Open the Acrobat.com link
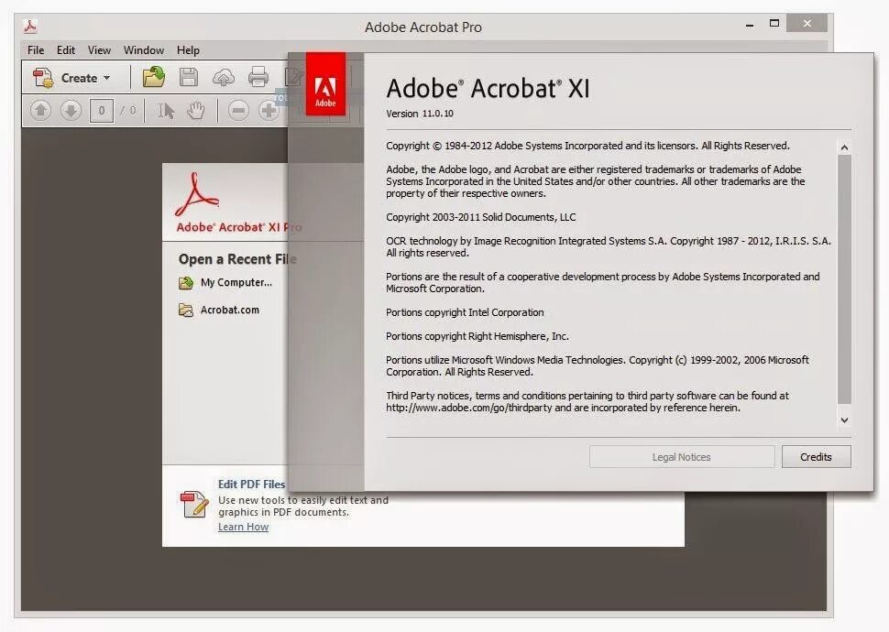The width and height of the screenshot is (889, 632). pyautogui.click(x=230, y=311)
